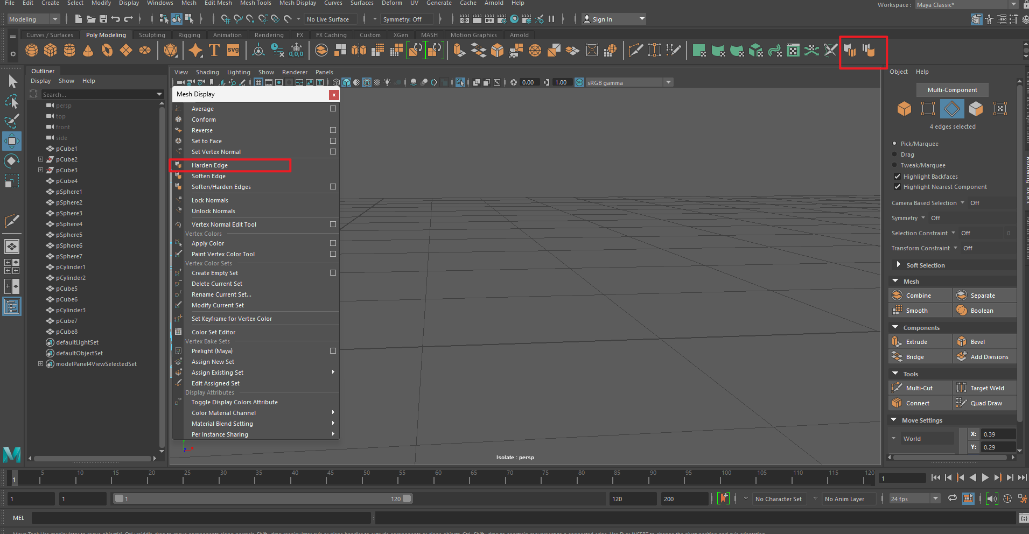This screenshot has width=1029, height=534.
Task: Click the snowflake Freeze Transformations icon
Action: (x=296, y=51)
